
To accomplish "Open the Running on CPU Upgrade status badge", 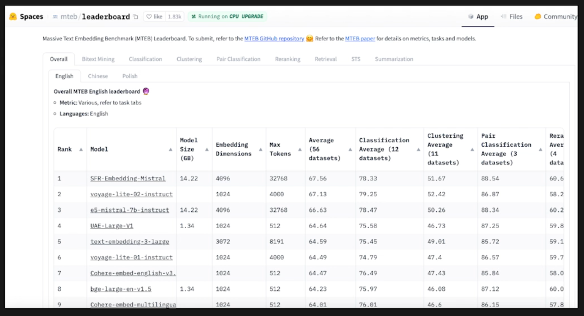I will [227, 16].
